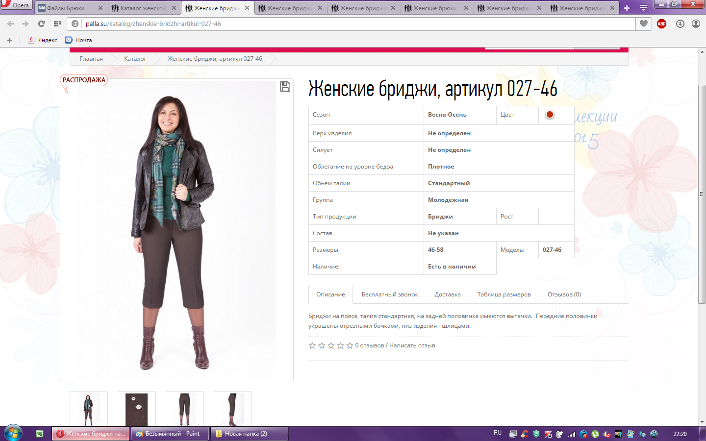Close the Файлы Брюки tab
This screenshot has height=441, width=706.
pos(101,8)
